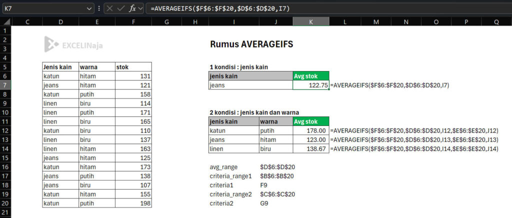Click the Avg stok header in row 6
The height and width of the screenshot is (218, 512).
(x=311, y=76)
